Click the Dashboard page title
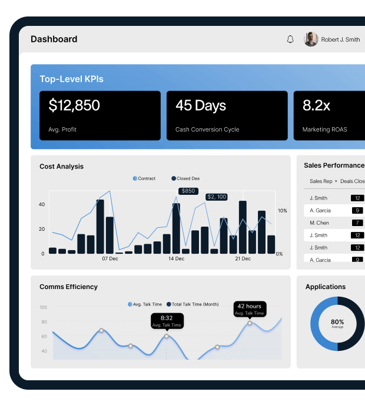 54,39
